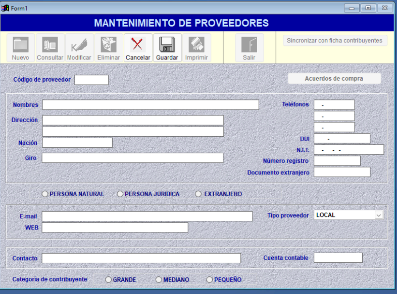Click the second Teléfonos field
The height and width of the screenshot is (294, 397).
(334, 116)
